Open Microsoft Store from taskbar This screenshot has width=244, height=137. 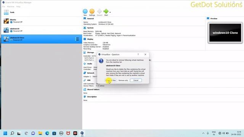pos(54,133)
